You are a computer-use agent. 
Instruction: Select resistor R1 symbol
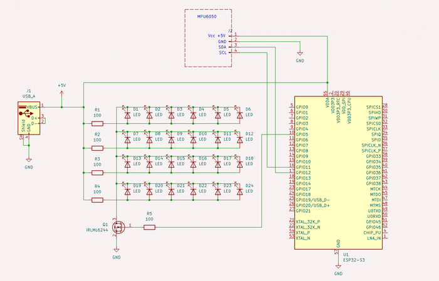coord(97,123)
